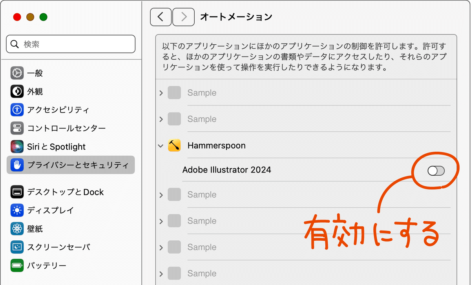Click the forward arrow navigation button

183,17
